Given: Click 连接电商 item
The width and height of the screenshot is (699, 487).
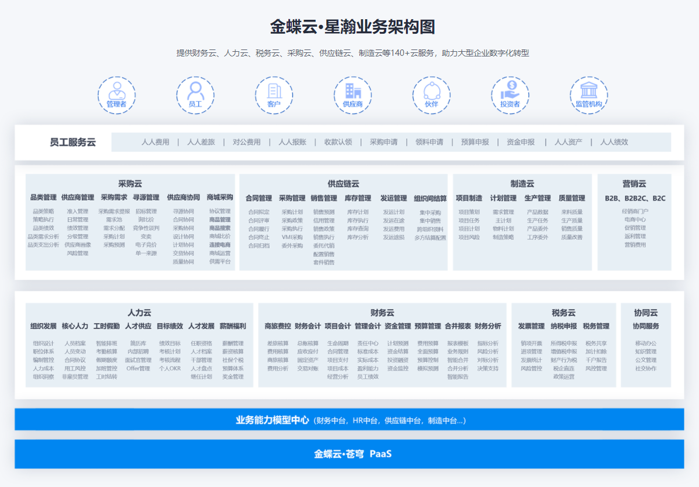Looking at the screenshot, I should [x=220, y=245].
